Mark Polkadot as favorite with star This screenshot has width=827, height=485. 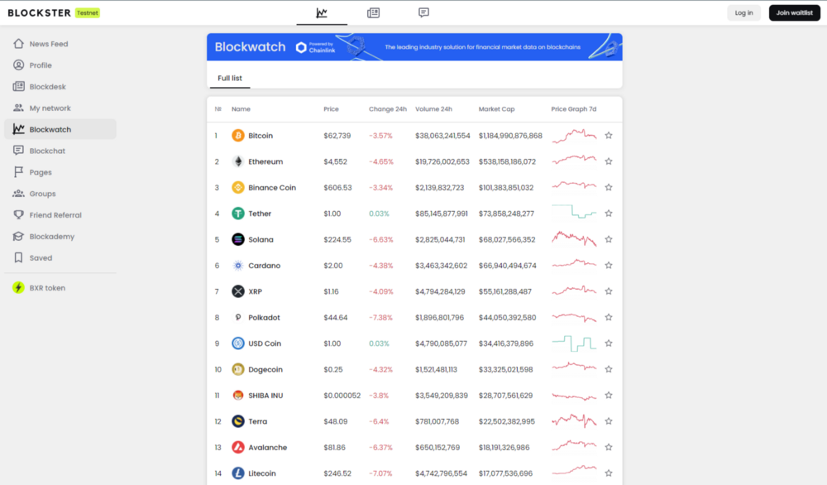pyautogui.click(x=609, y=318)
